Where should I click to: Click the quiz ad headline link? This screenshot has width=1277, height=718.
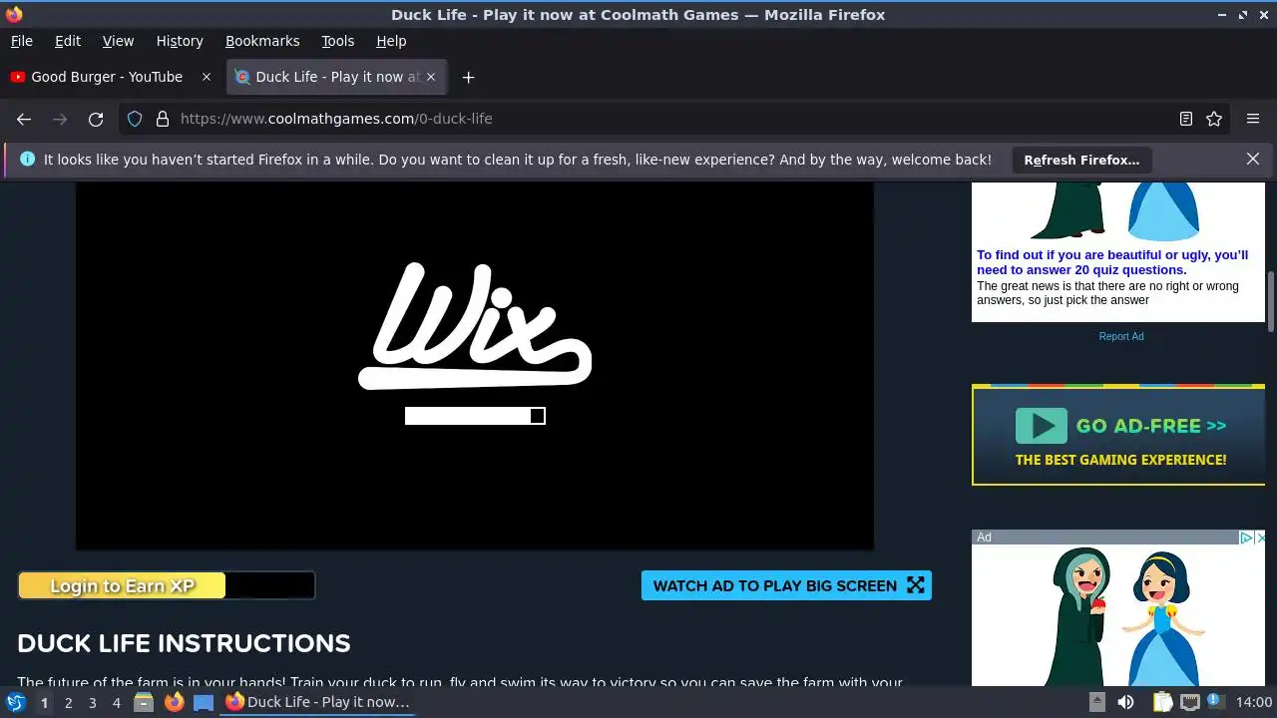point(1112,262)
